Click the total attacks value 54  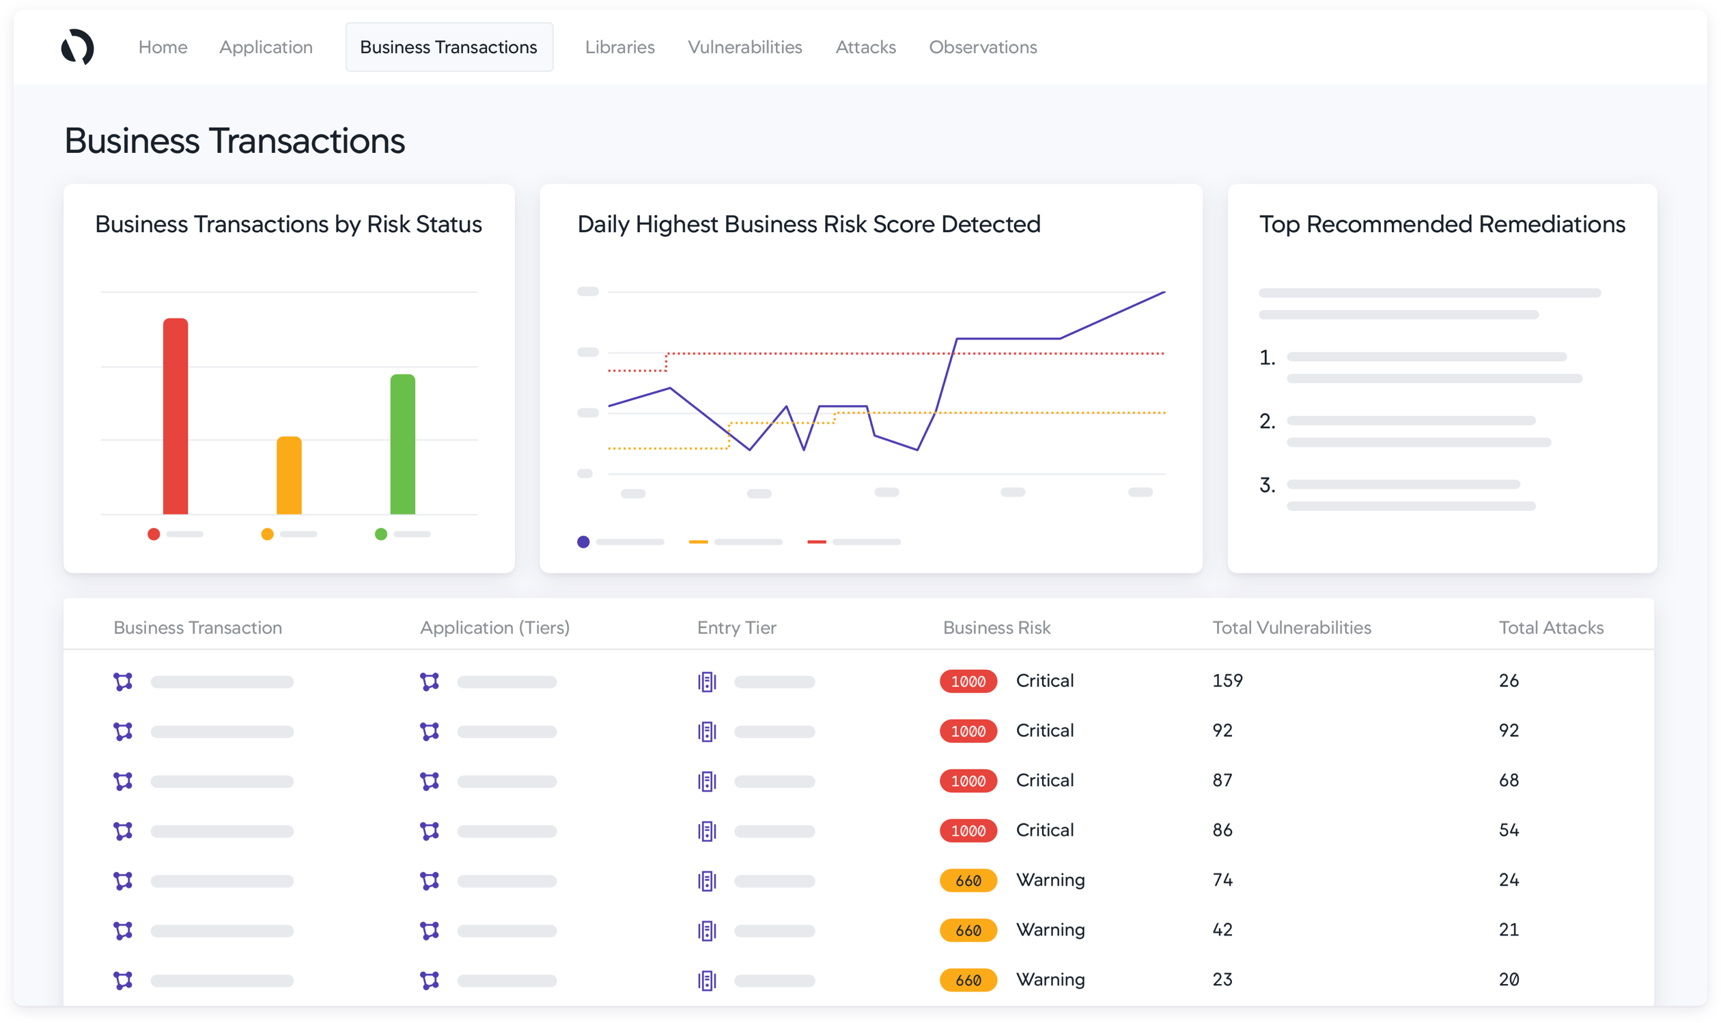[x=1509, y=830]
